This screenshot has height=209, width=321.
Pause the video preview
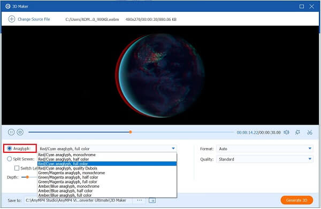pos(11,132)
